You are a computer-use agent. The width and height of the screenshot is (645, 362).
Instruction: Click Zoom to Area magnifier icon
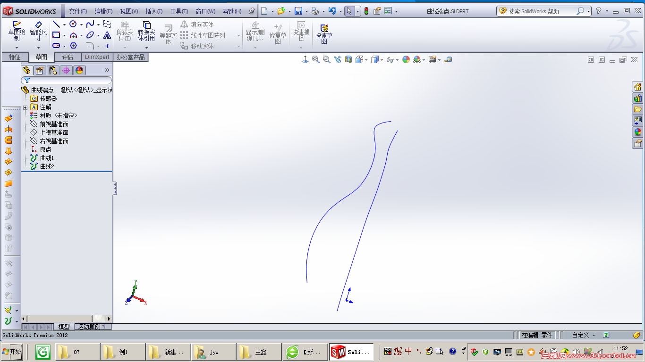(326, 59)
